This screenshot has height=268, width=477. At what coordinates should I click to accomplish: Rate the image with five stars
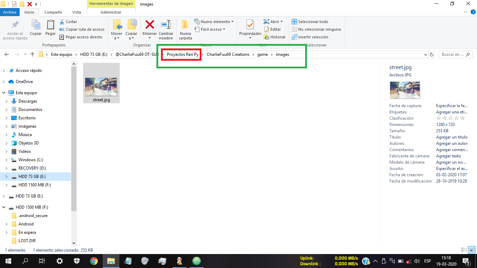point(462,118)
